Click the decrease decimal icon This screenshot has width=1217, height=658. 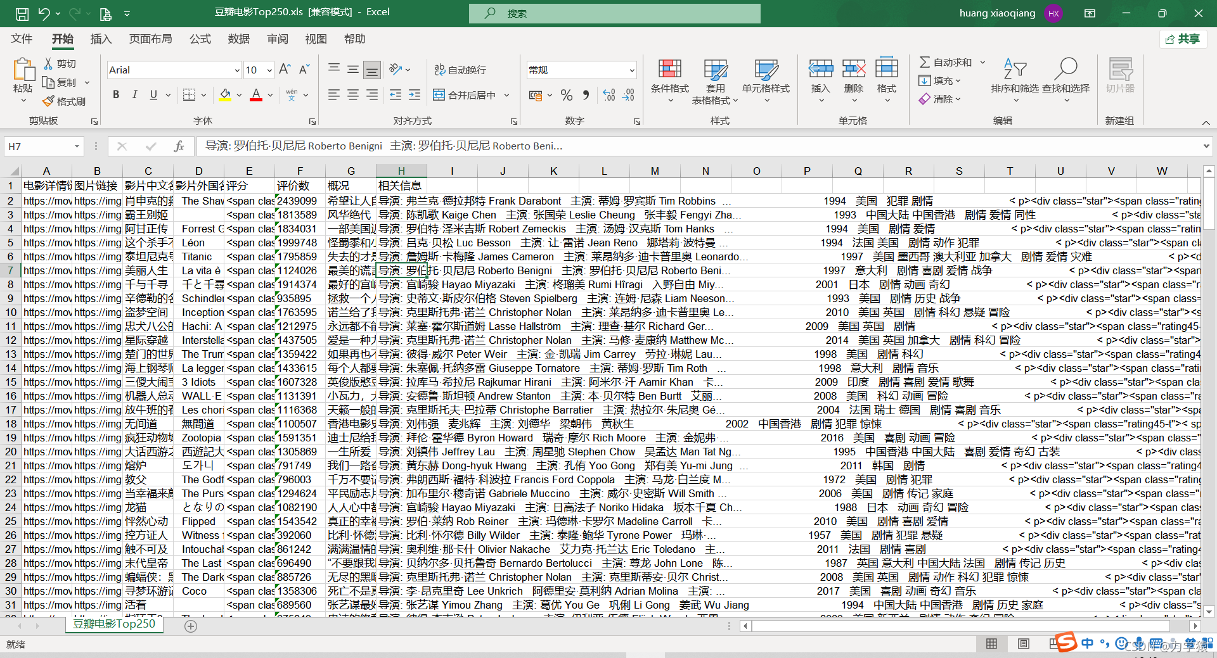(x=628, y=95)
